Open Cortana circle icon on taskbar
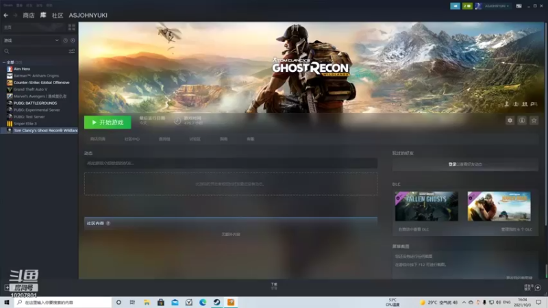 click(x=119, y=303)
